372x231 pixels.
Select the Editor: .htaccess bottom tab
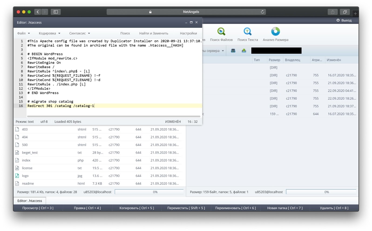click(x=30, y=201)
